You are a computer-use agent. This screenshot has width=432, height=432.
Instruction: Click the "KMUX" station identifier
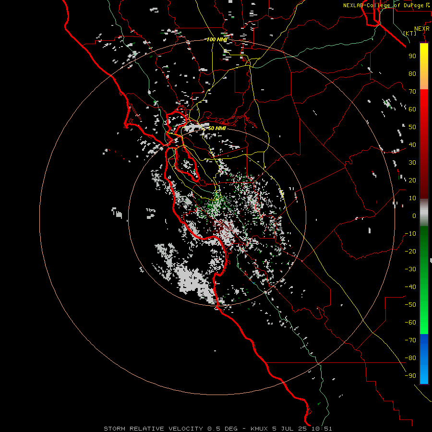pos(259,429)
